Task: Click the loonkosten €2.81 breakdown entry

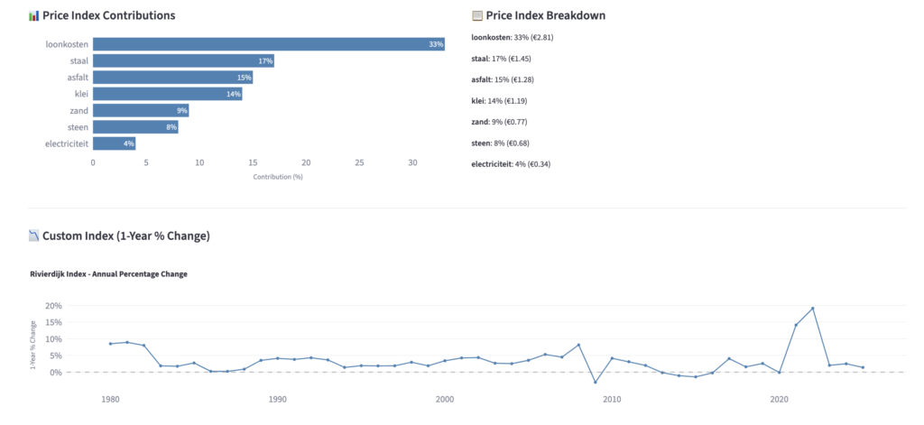Action: [512, 37]
